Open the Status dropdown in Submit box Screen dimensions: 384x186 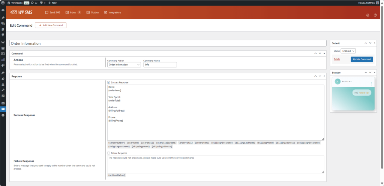348,51
